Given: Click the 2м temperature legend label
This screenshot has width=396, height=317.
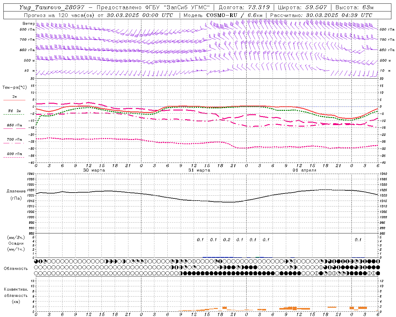Looking at the screenshot, I should pyautogui.click(x=15, y=97).
